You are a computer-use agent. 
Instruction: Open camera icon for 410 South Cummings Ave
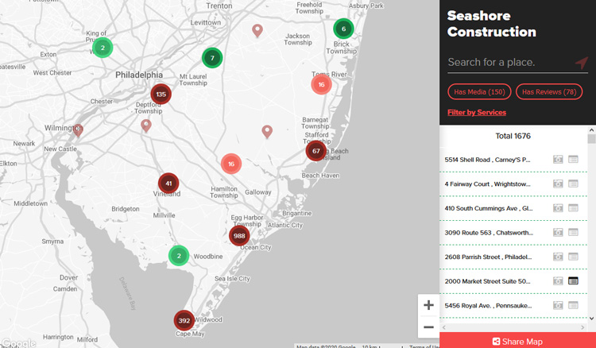(558, 208)
